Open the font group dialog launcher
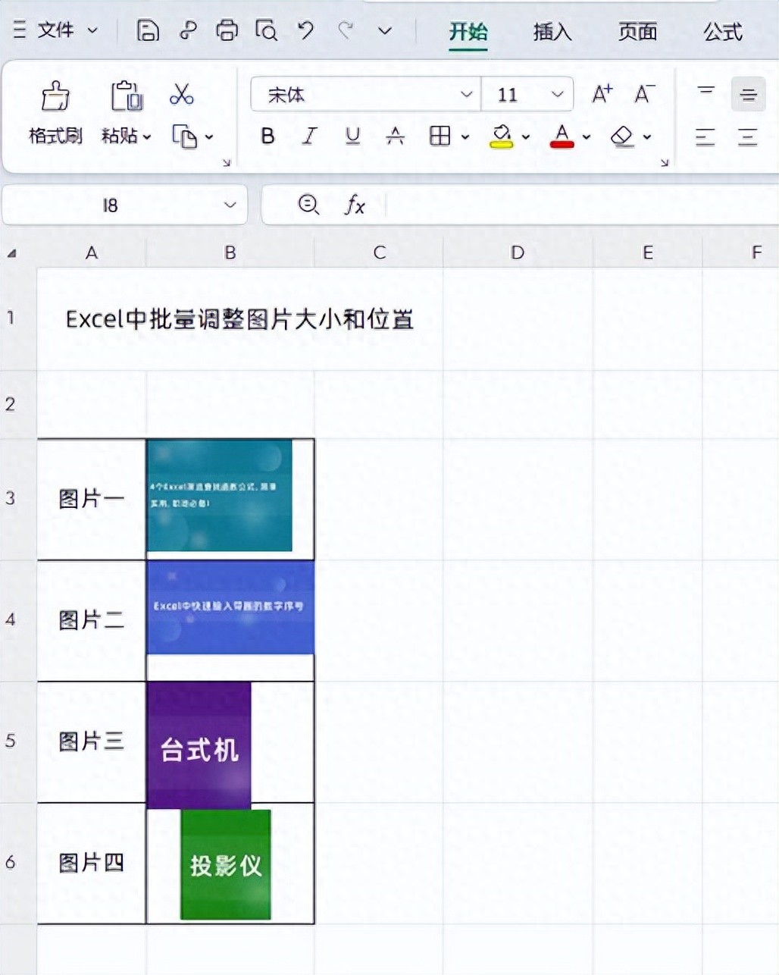The height and width of the screenshot is (975, 779). click(x=664, y=163)
